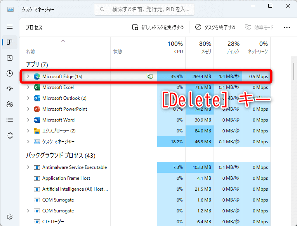The width and height of the screenshot is (297, 226).
Task: Open the Performance page in the sidebar
Action: click(x=10, y=58)
